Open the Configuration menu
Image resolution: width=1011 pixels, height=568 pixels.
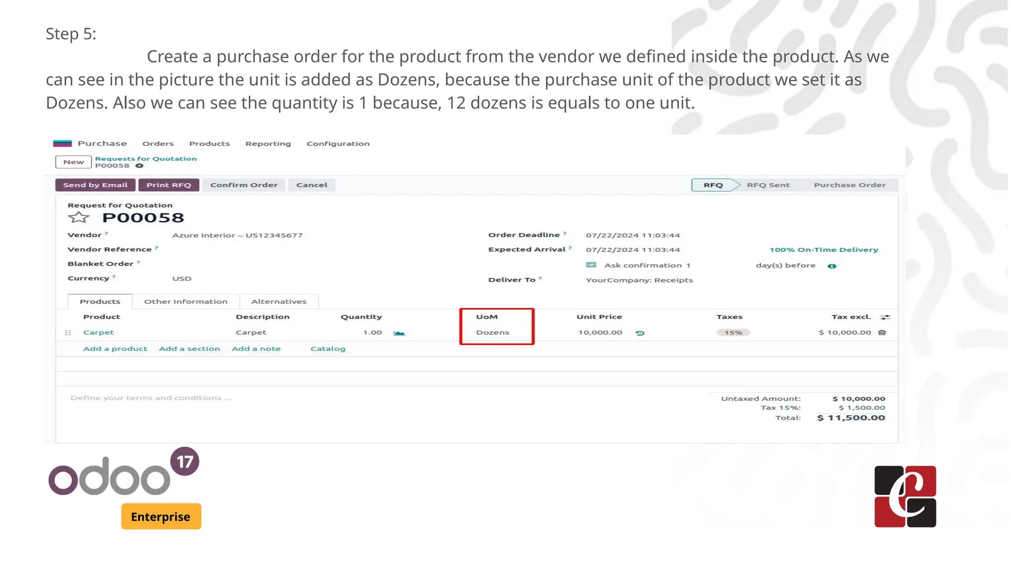tap(338, 144)
